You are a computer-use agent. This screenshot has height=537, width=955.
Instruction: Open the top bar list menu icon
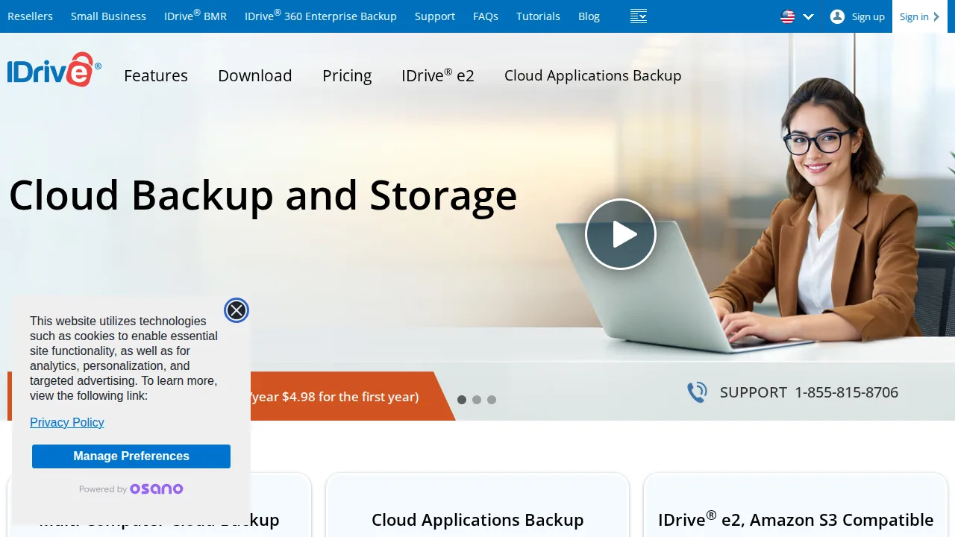coord(638,16)
